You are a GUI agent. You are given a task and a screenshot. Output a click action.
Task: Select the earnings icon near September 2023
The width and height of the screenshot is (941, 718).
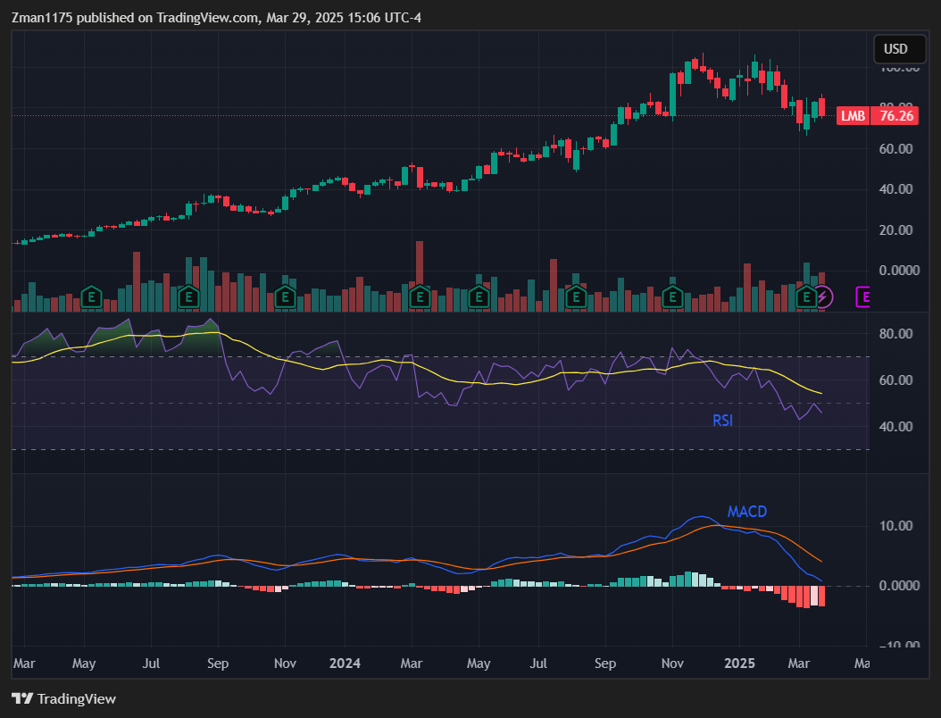[188, 296]
